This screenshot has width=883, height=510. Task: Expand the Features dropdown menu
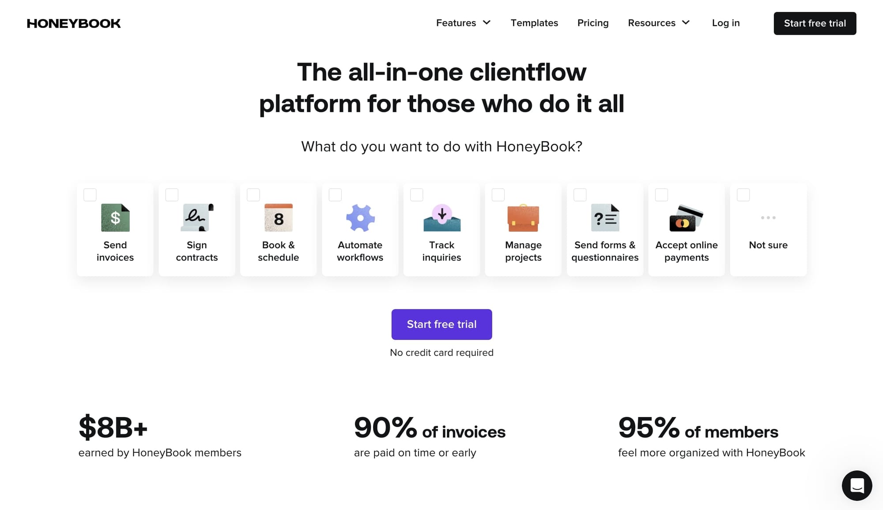tap(463, 23)
